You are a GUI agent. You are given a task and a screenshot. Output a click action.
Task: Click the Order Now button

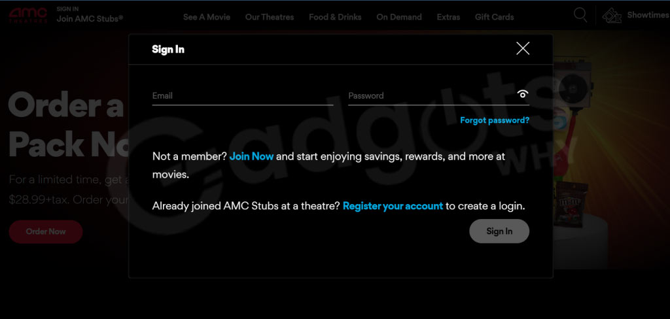[x=46, y=231]
